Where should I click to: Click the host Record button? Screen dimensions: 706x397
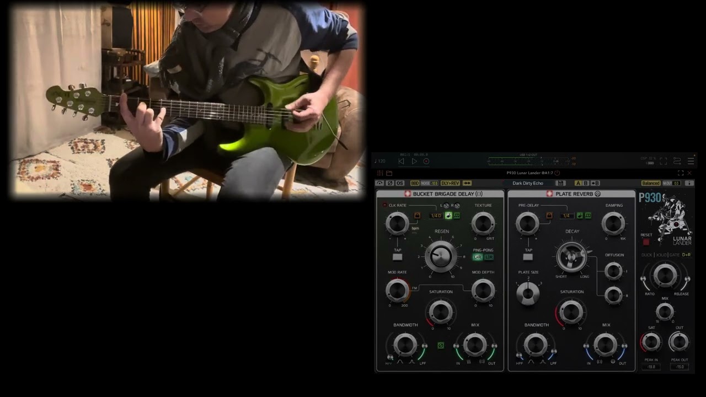tap(426, 161)
